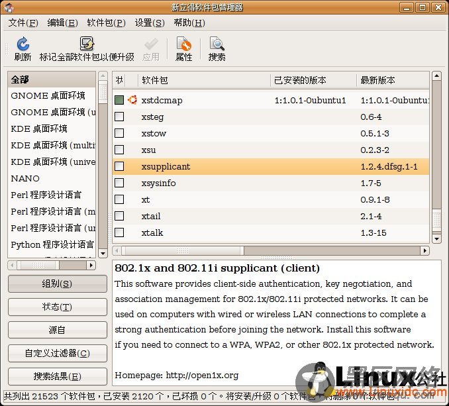The height and width of the screenshot is (406, 449).
Task: Open the Search (搜索) toolbar icon
Action: (217, 44)
